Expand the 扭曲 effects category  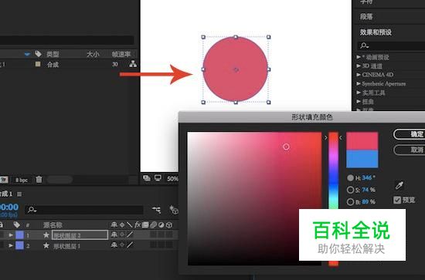click(359, 102)
